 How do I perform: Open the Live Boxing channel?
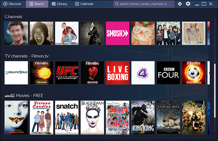click(x=118, y=73)
